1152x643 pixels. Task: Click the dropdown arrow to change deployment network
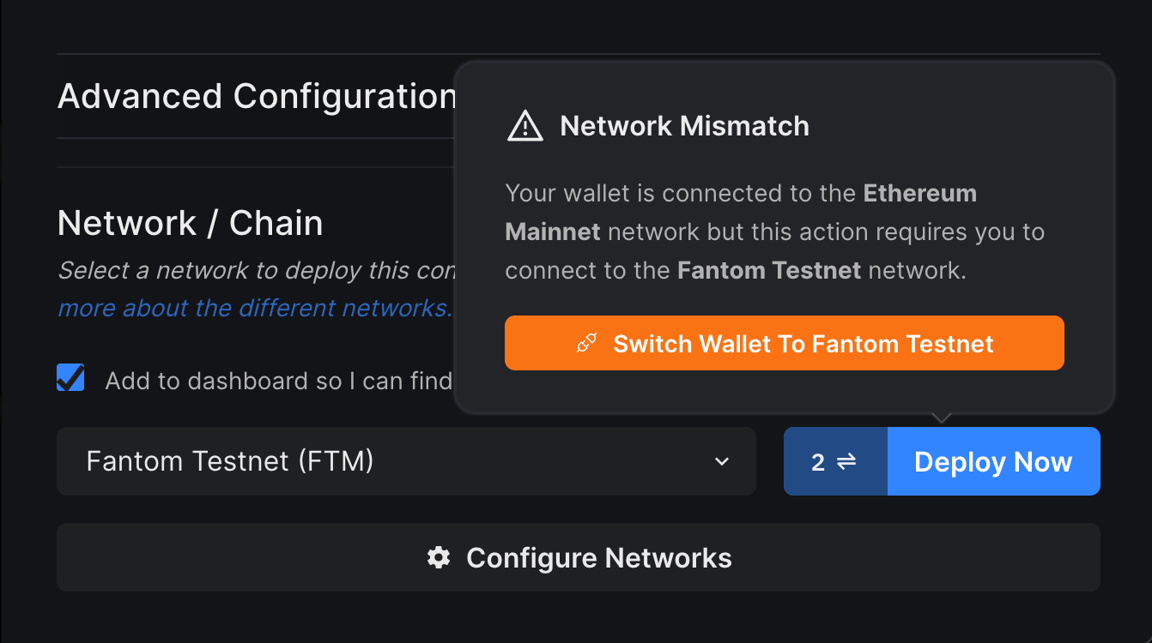click(721, 461)
